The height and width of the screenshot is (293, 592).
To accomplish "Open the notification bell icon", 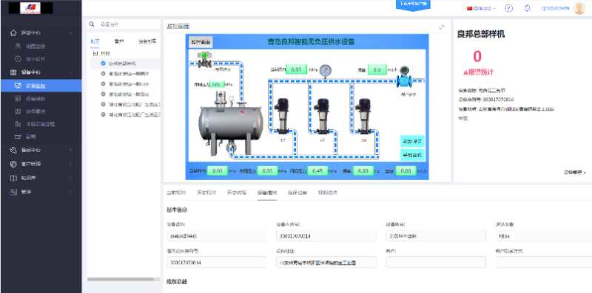I will pos(527,8).
